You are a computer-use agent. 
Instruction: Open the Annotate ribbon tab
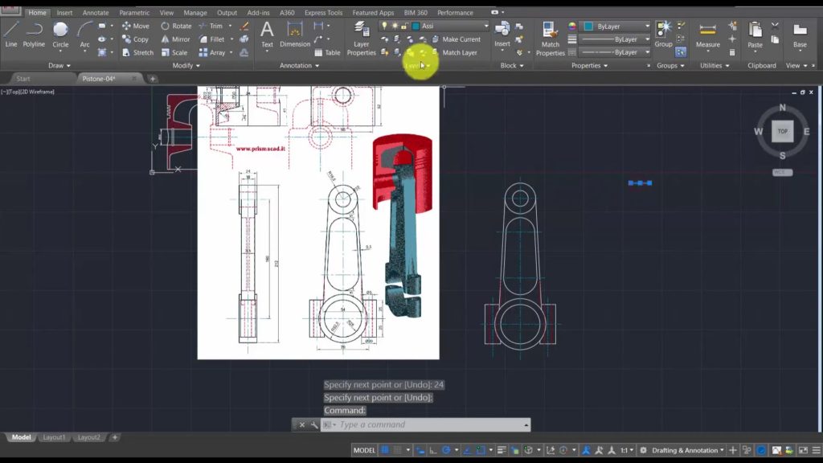pos(96,13)
